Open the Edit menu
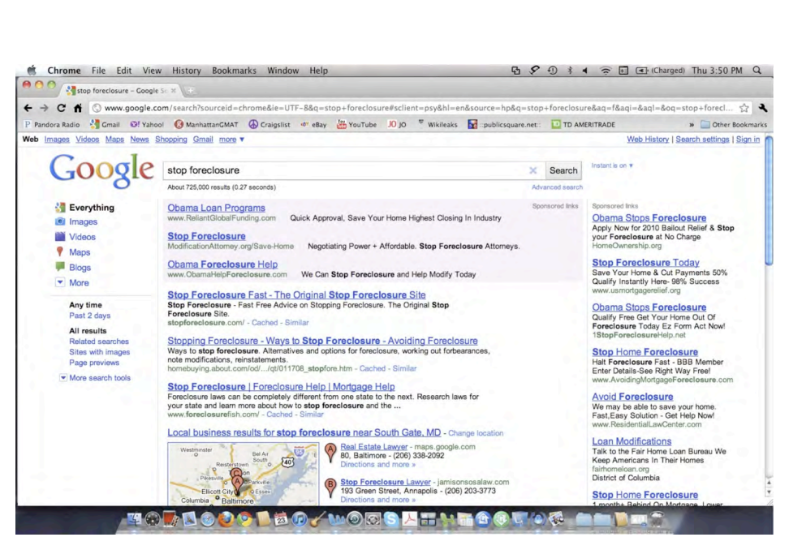Screen dimensions: 789x550 (x=123, y=71)
